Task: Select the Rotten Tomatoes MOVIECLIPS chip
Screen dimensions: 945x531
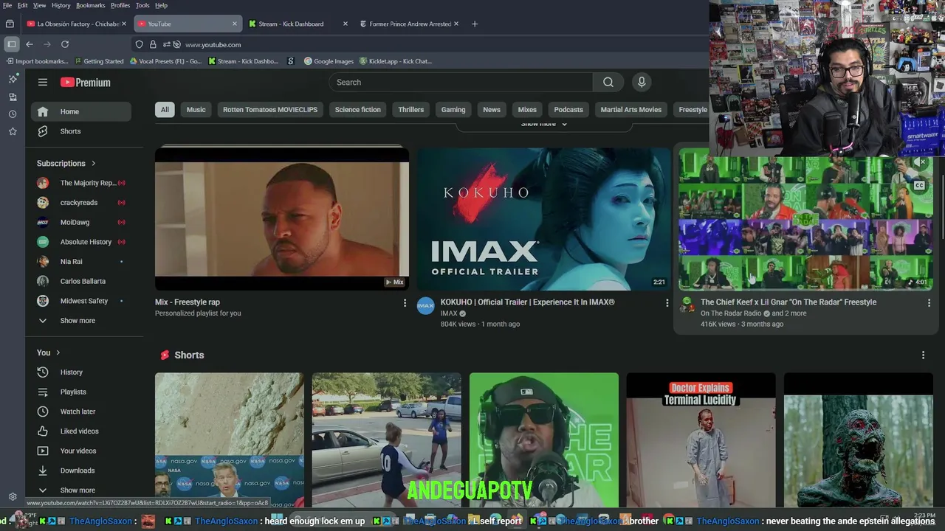Action: [270, 110]
